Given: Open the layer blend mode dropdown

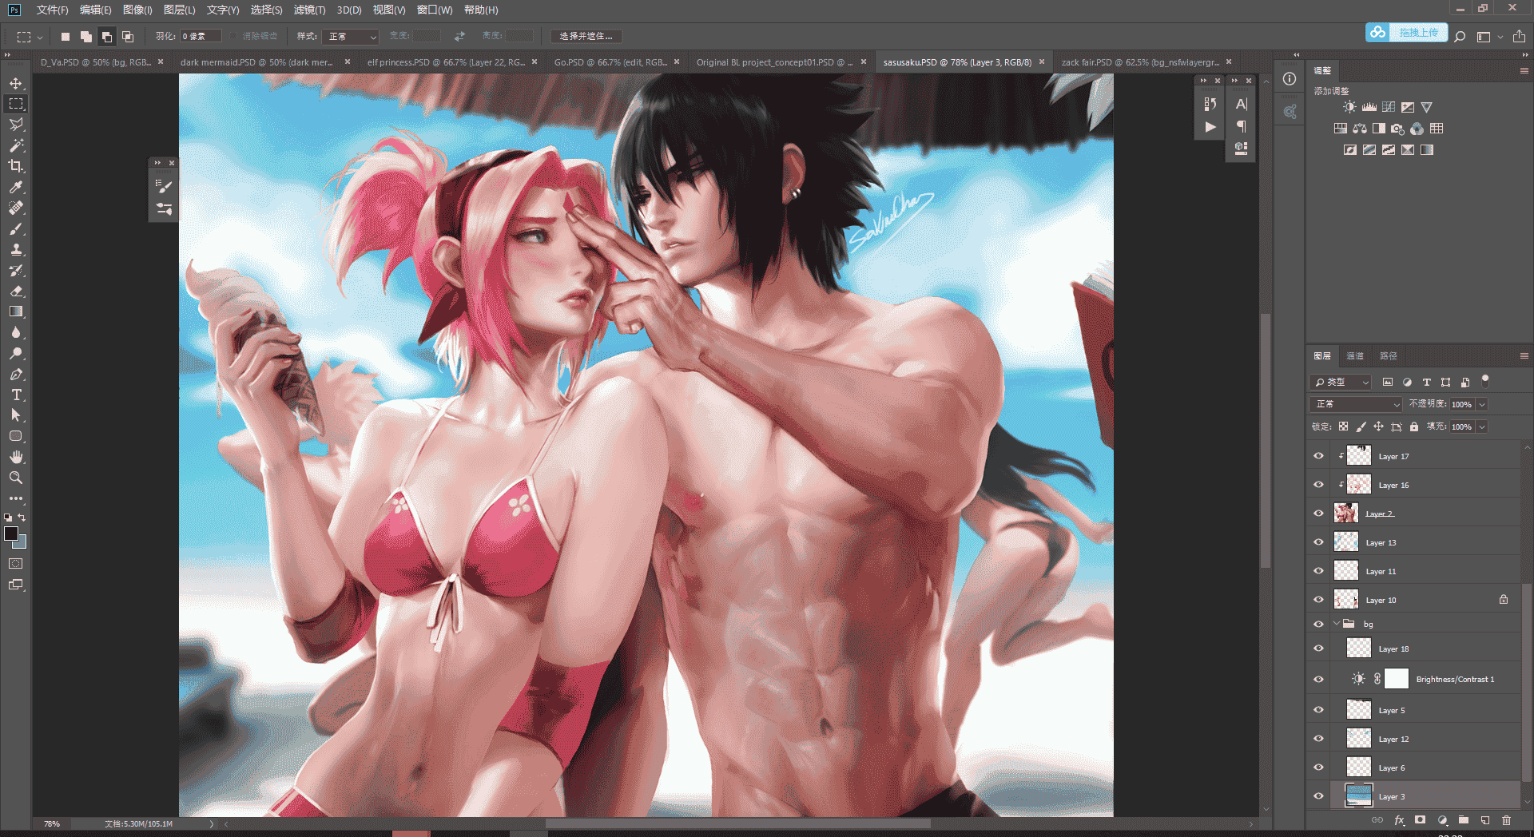Looking at the screenshot, I should (1356, 404).
